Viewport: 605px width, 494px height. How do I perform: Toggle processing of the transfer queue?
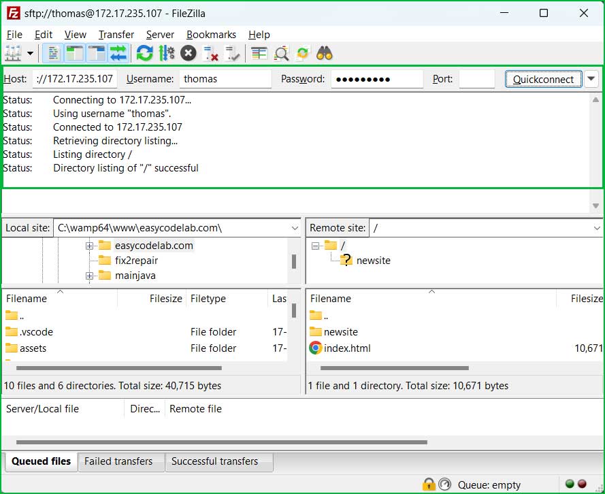point(166,53)
